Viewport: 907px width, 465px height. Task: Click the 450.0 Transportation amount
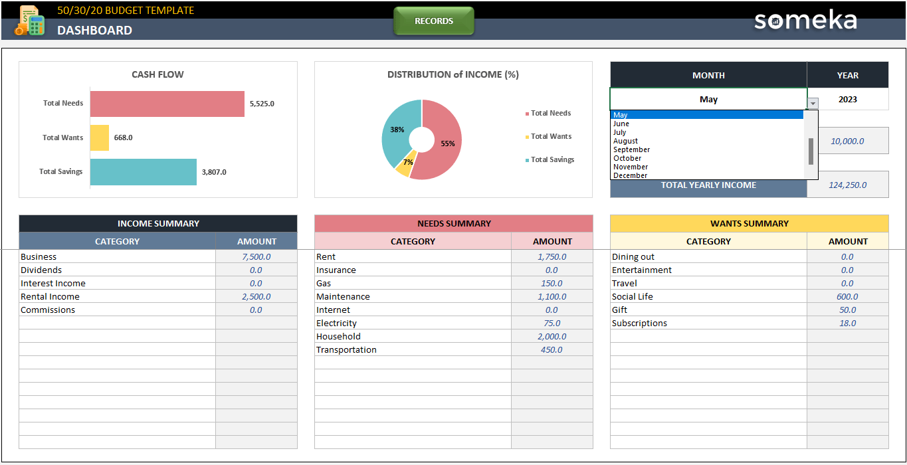coord(552,349)
